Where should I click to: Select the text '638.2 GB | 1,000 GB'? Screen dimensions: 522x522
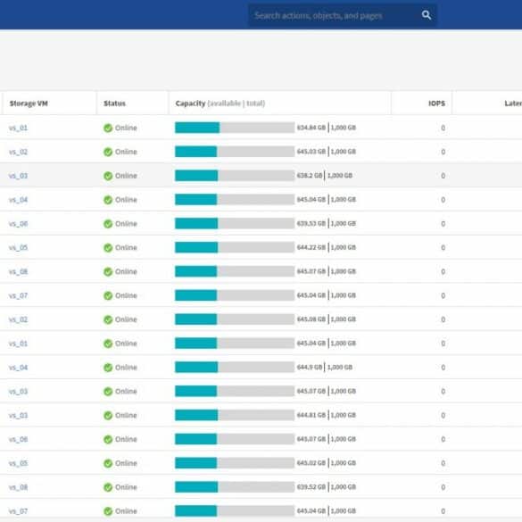coord(325,176)
